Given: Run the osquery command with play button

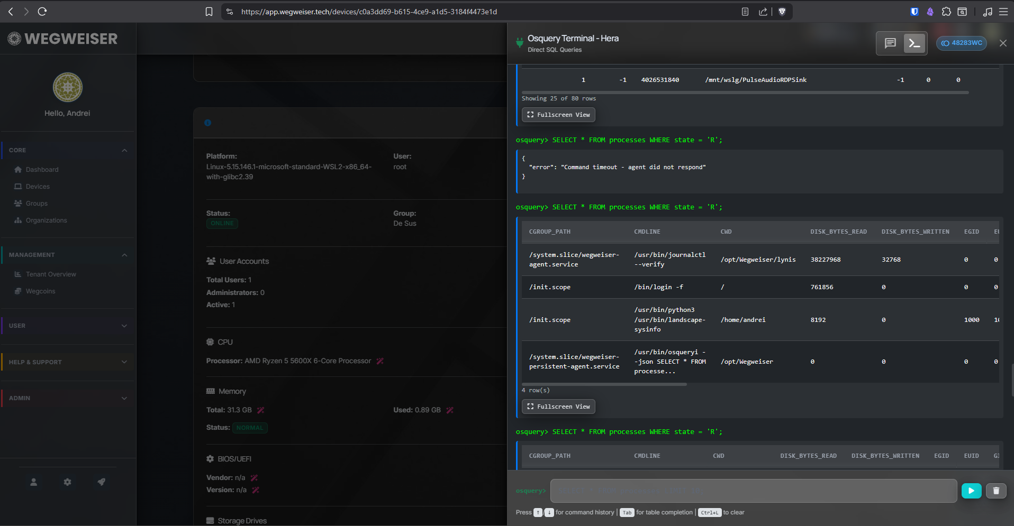Looking at the screenshot, I should click(971, 491).
